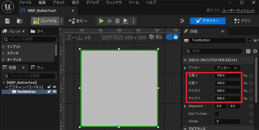Click the save icon in the toolbar
The image size is (259, 130).
[x=8, y=21]
